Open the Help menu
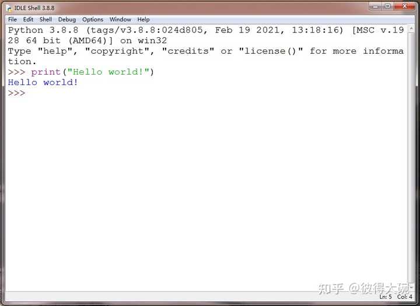Viewport: 420px width, 306px height. coord(143,20)
